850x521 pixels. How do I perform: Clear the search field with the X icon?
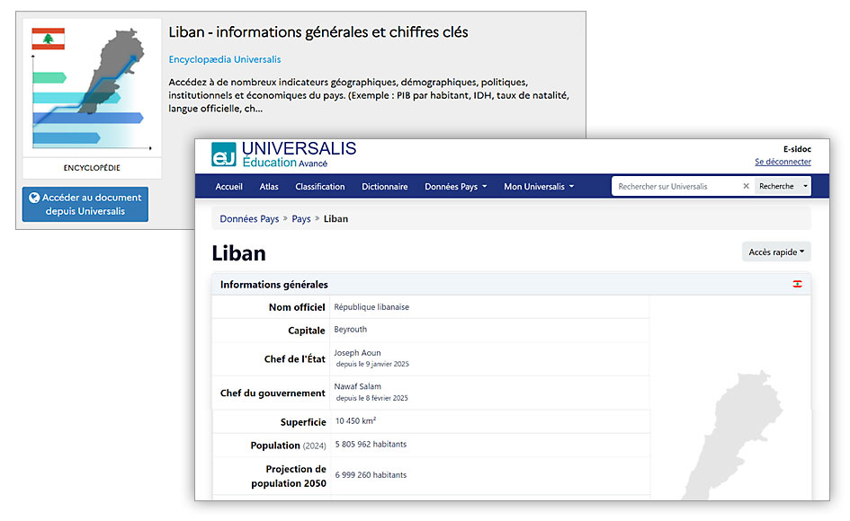tap(746, 187)
